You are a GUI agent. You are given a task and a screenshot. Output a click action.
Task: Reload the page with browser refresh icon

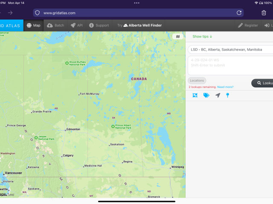click(239, 13)
